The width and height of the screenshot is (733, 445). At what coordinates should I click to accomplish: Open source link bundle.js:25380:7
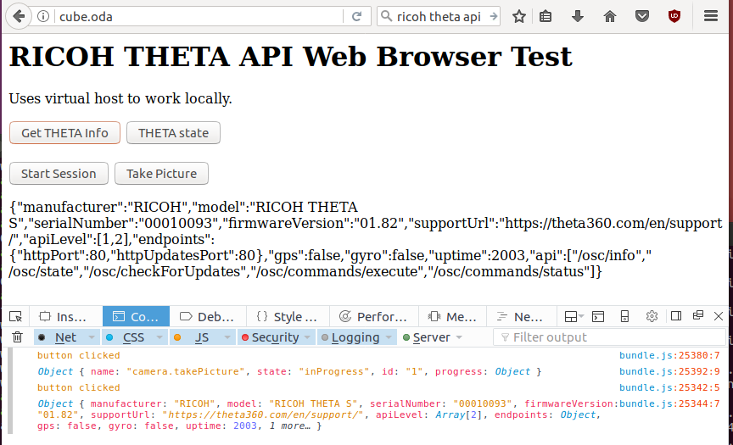669,355
